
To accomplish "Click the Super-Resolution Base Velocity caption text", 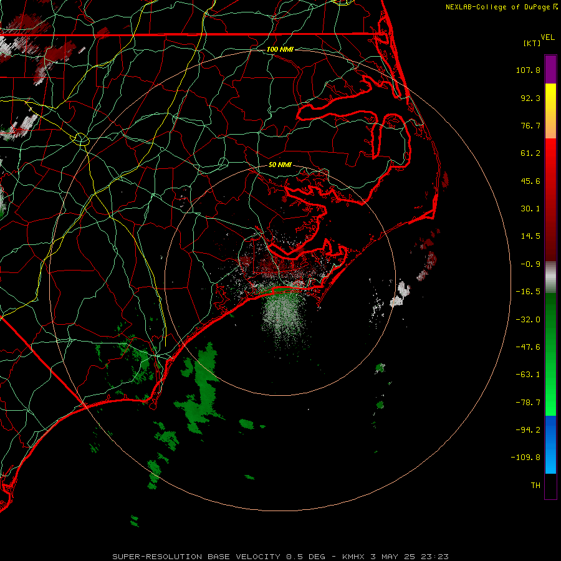I will [280, 557].
